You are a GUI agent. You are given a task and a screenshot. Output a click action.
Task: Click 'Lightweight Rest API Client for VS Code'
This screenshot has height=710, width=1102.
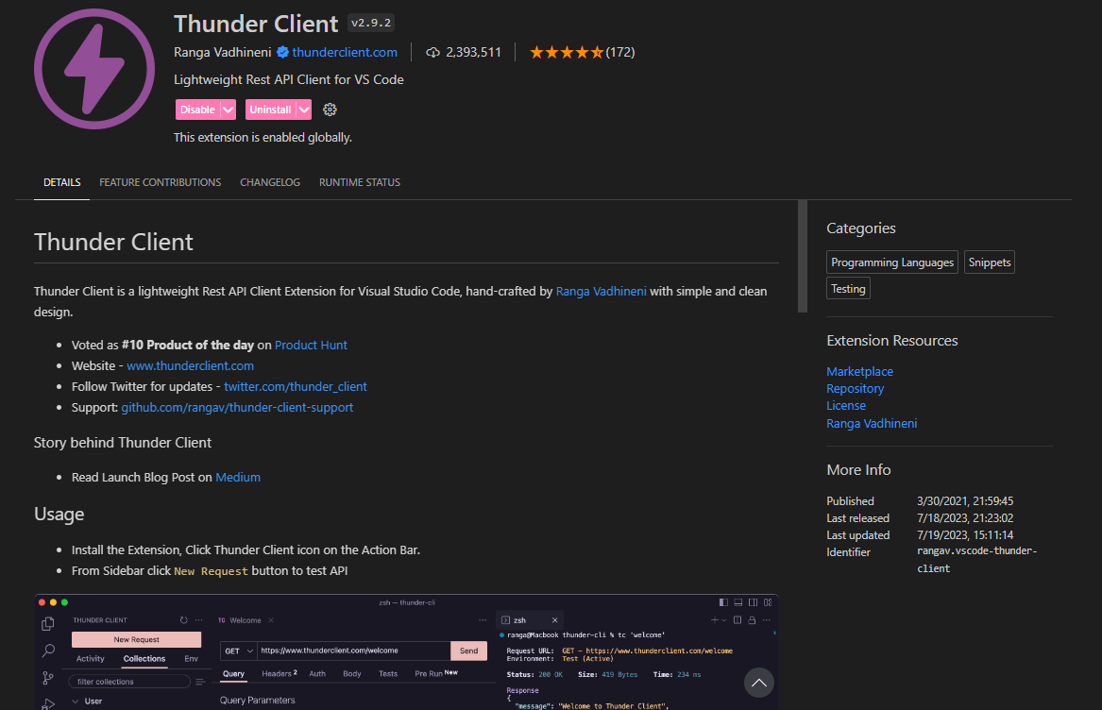[289, 79]
